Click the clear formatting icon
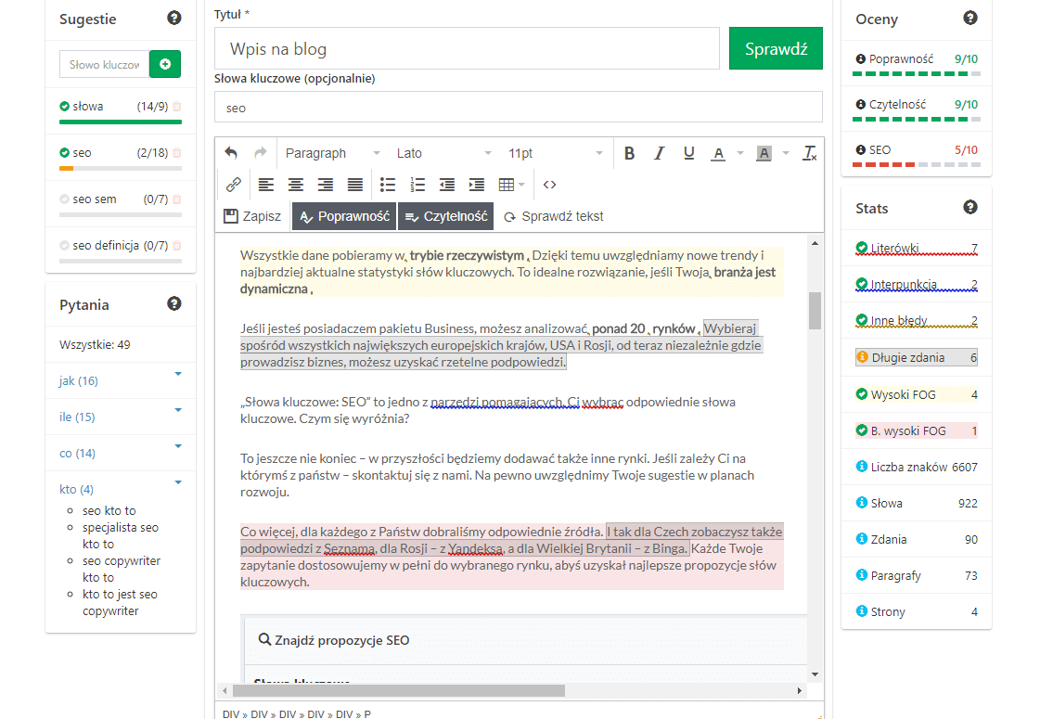This screenshot has width=1040, height=719. tap(809, 153)
